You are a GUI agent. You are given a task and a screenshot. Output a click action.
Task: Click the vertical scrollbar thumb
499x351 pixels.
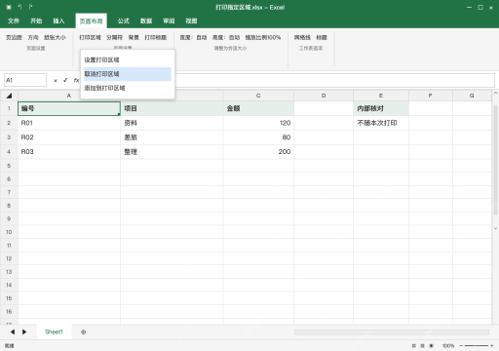pyautogui.click(x=495, y=160)
